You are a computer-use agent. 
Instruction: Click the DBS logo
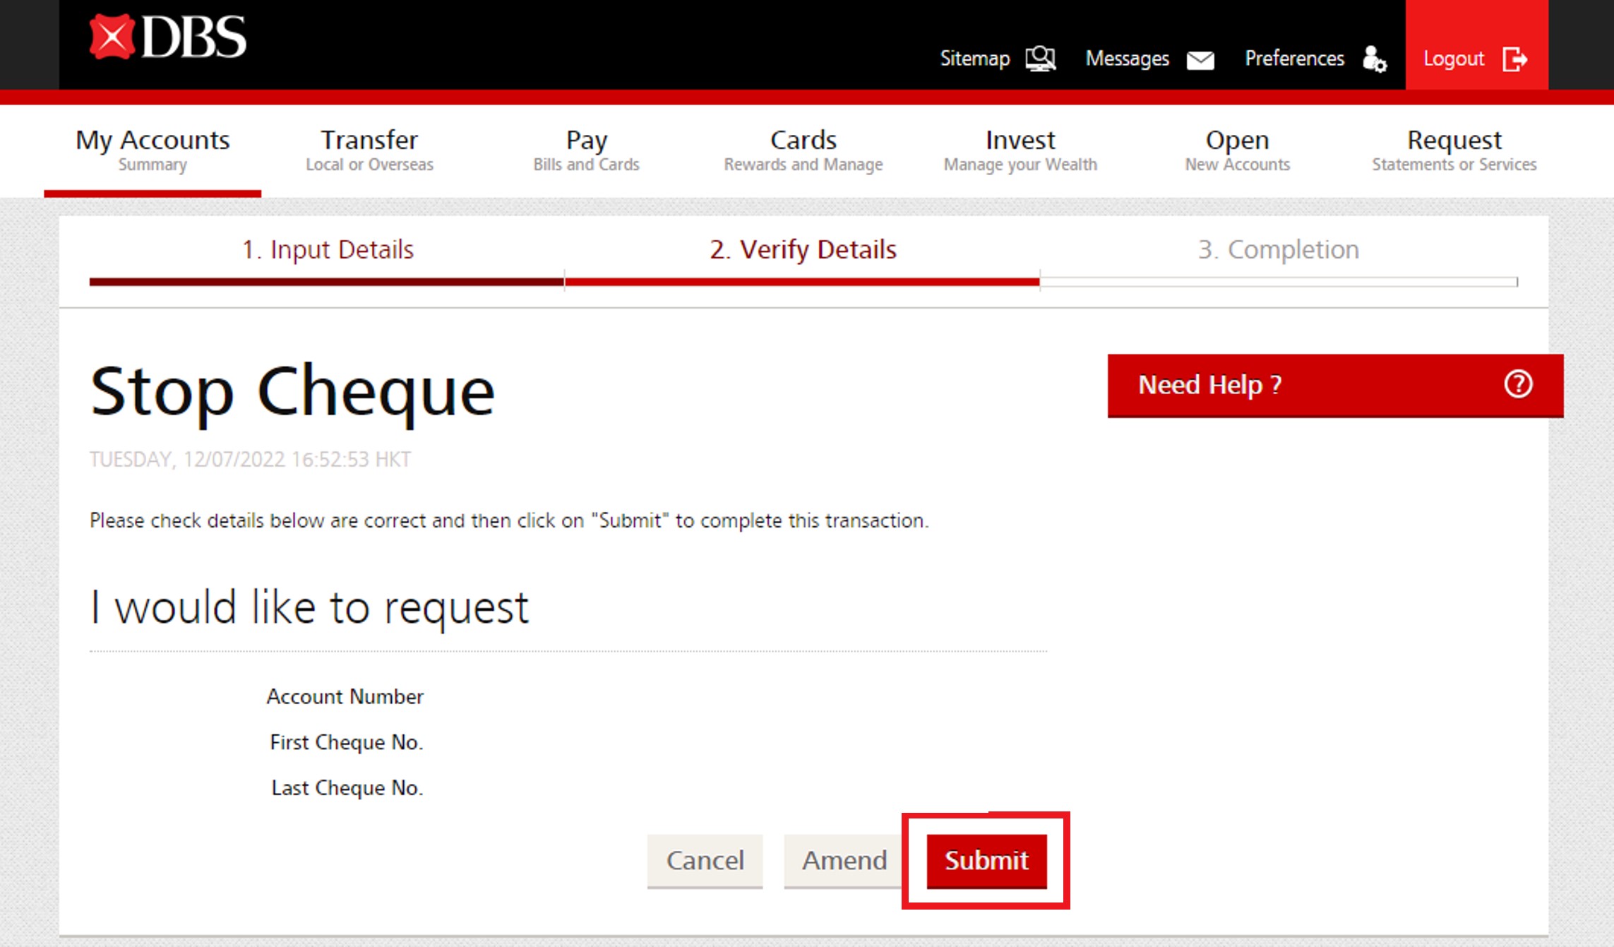[x=168, y=37]
